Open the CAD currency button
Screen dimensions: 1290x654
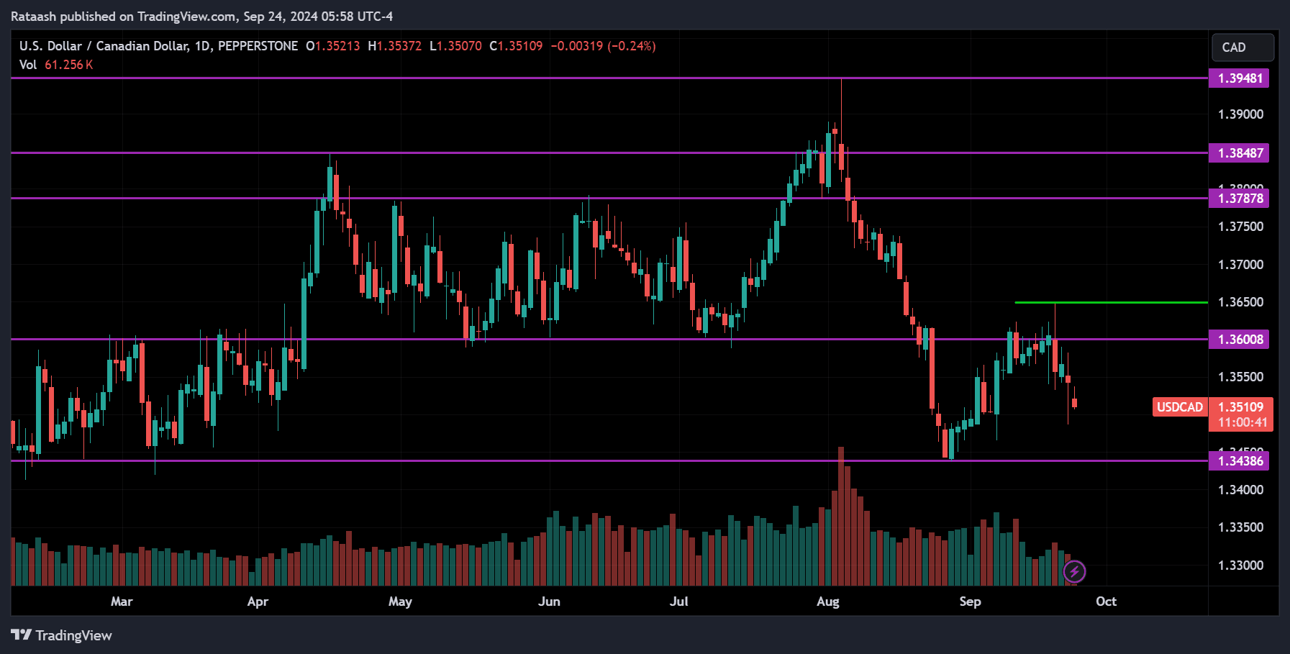click(1243, 47)
